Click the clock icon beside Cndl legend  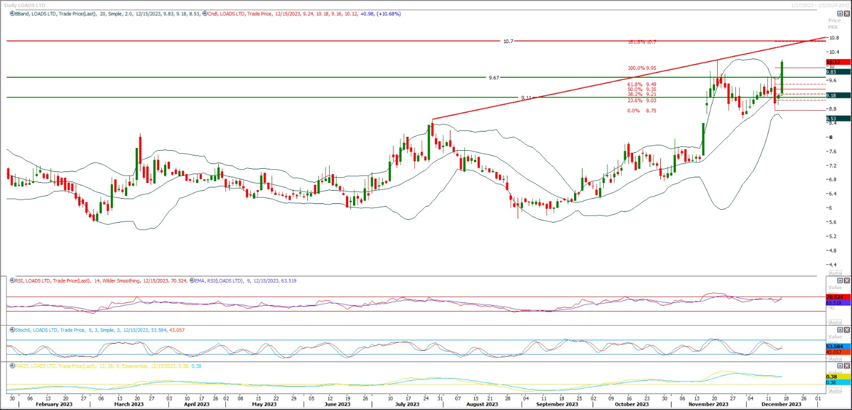point(205,14)
